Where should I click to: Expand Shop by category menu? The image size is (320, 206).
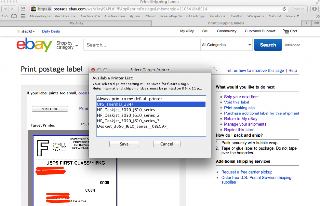(x=67, y=45)
